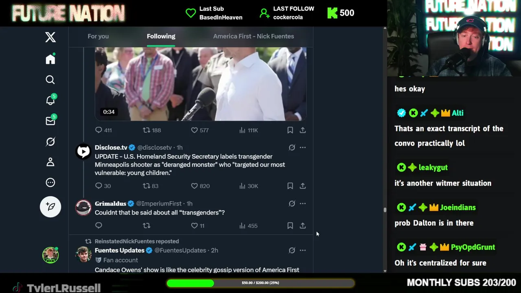Bookmark the Grimaldus post
Screen dimensions: 521x293
pos(290,225)
